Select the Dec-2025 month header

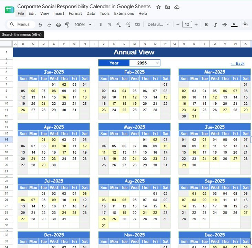tap(214, 235)
